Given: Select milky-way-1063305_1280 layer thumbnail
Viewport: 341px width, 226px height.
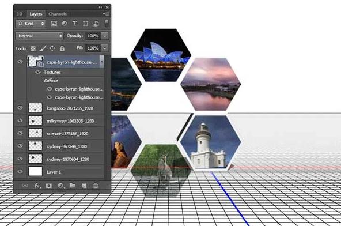Looking at the screenshot, I should pyautogui.click(x=36, y=120).
